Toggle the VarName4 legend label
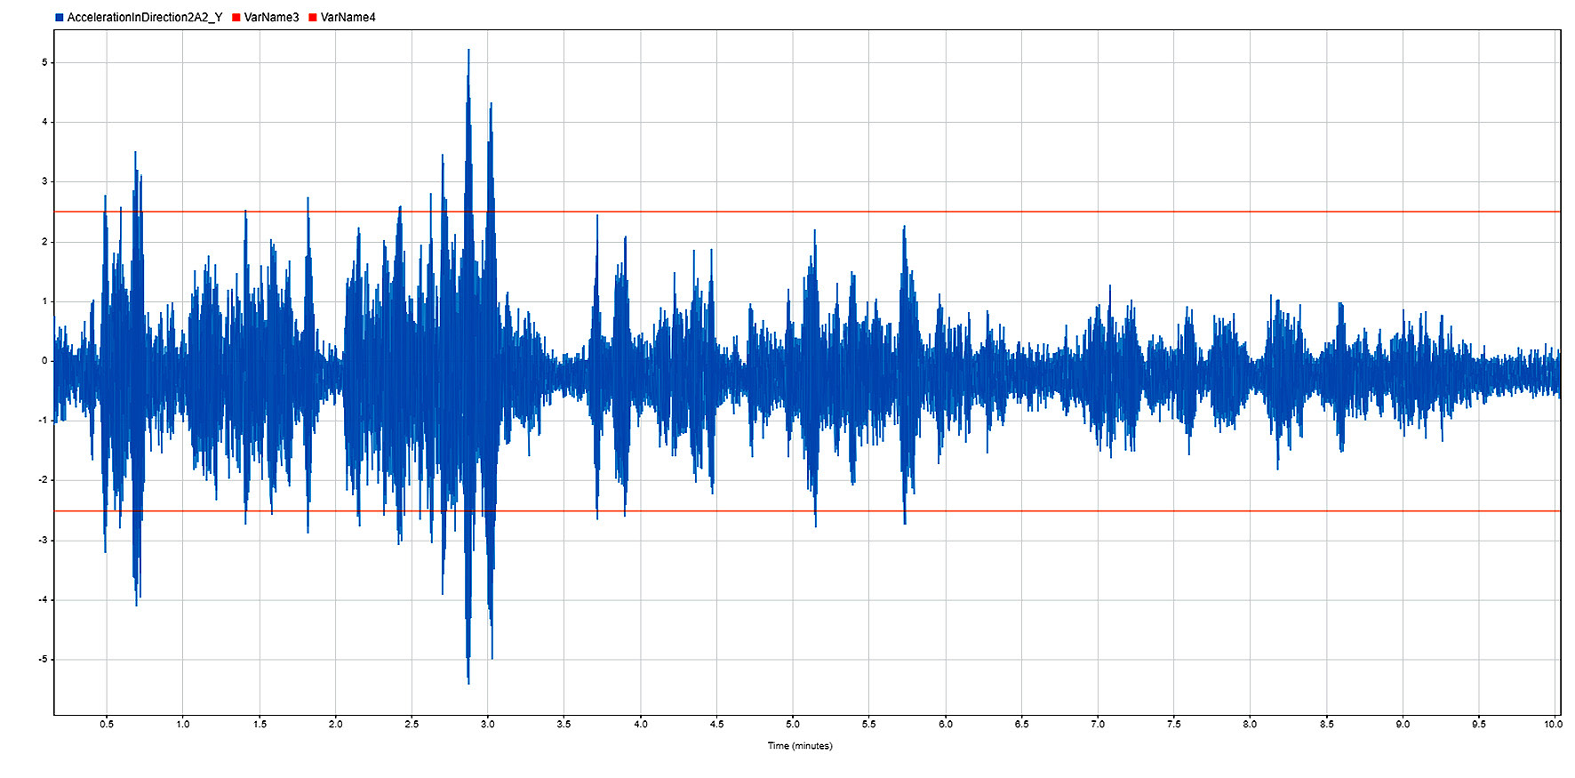Screen dimensions: 1575x778 pos(348,18)
